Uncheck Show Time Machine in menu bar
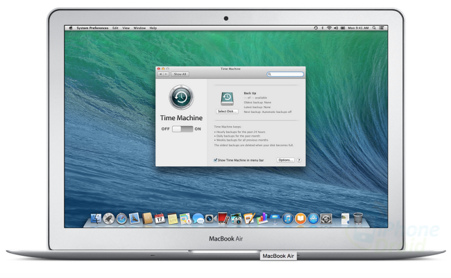The width and height of the screenshot is (451, 278). [x=216, y=159]
